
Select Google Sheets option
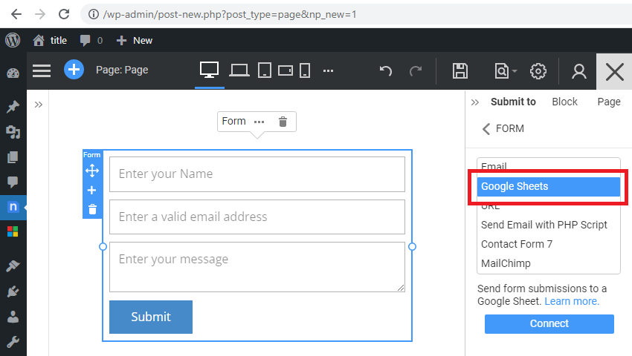549,187
